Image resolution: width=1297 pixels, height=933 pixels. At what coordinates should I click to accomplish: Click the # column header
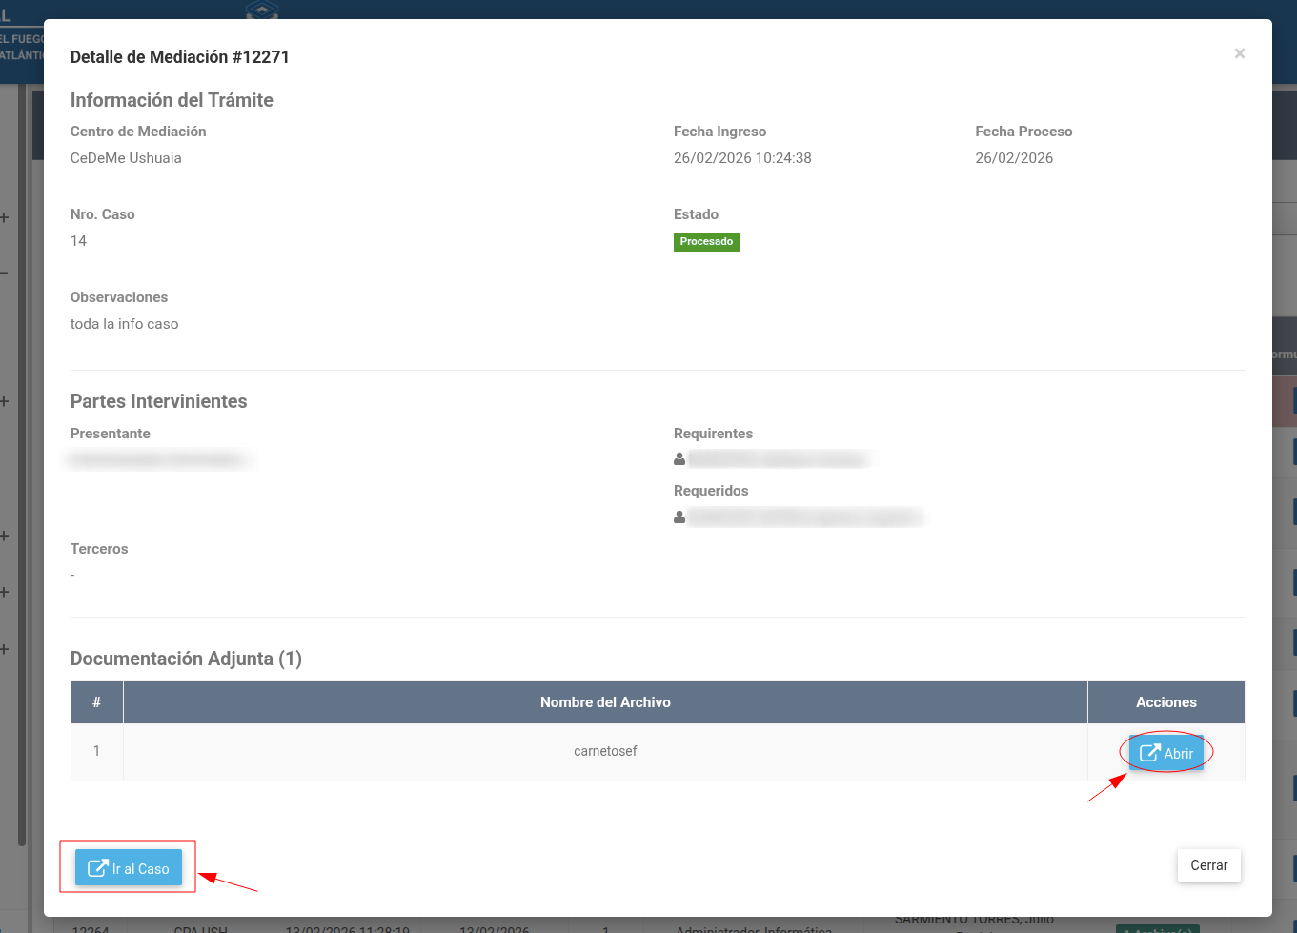(x=96, y=702)
